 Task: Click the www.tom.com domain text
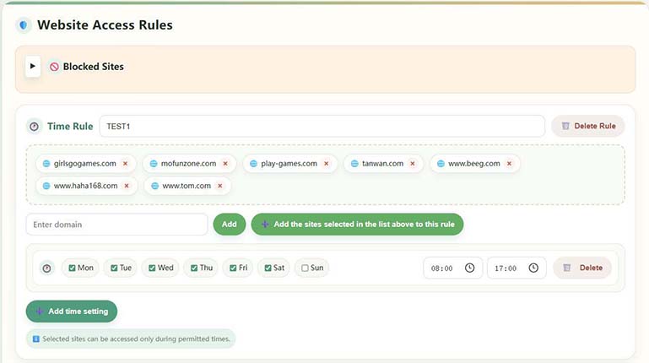pyautogui.click(x=187, y=186)
